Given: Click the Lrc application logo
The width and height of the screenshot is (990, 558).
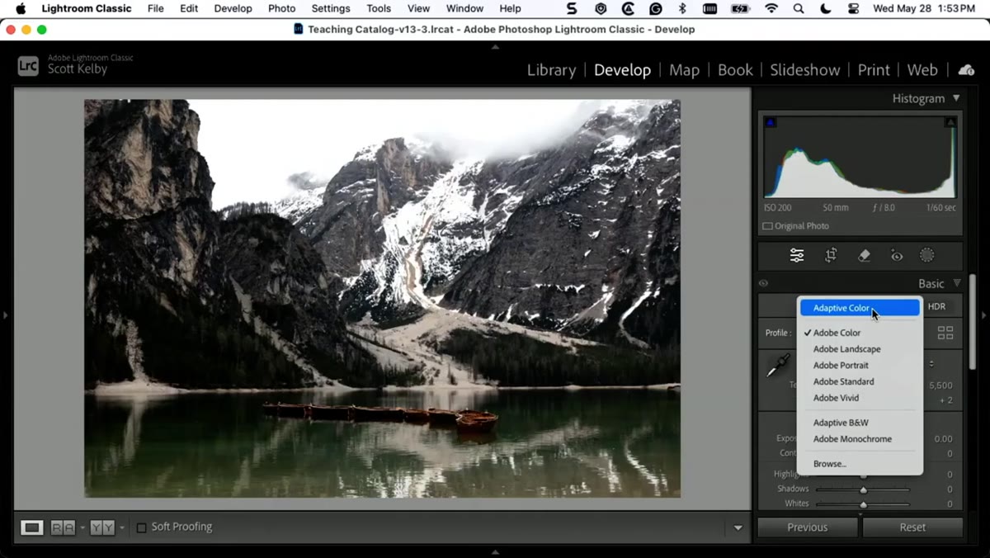Looking at the screenshot, I should pos(28,66).
